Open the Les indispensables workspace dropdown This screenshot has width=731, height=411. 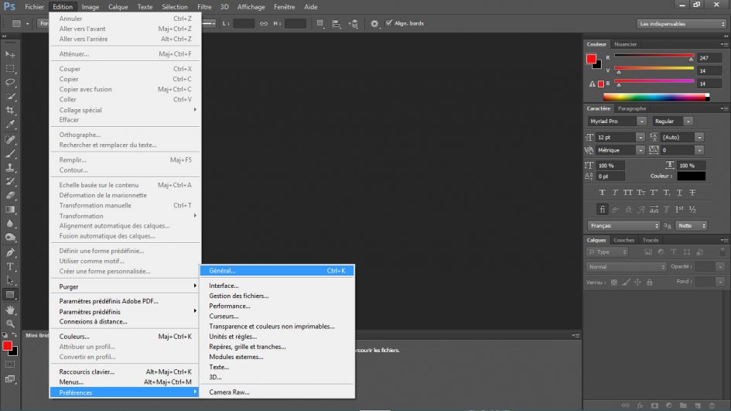(x=681, y=24)
